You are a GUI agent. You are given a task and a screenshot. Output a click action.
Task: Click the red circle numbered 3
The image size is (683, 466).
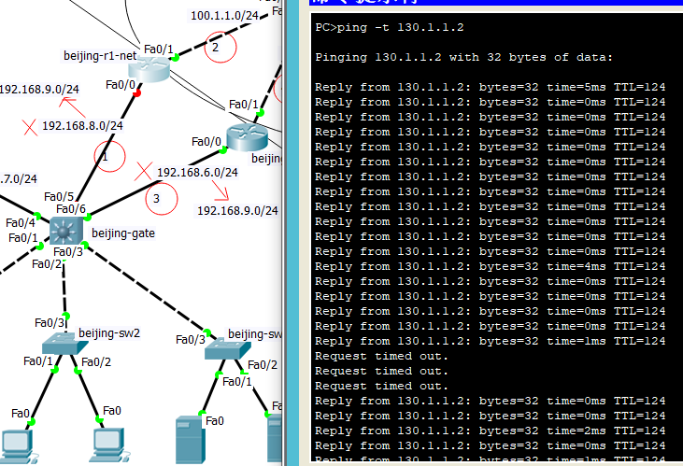tap(158, 197)
